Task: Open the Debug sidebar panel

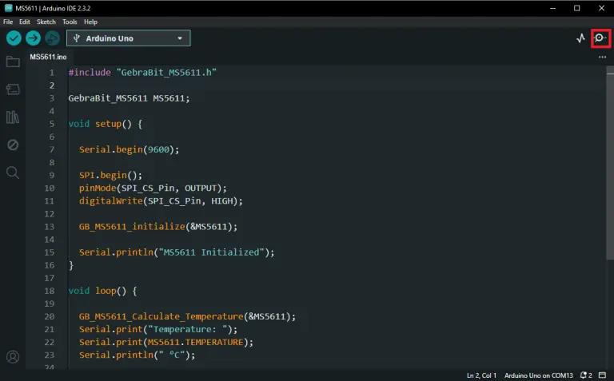Action: click(x=13, y=145)
